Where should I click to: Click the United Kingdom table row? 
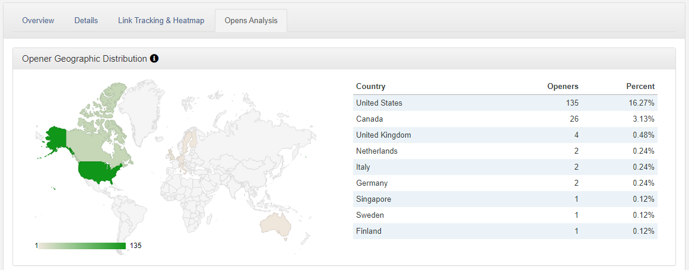(504, 135)
